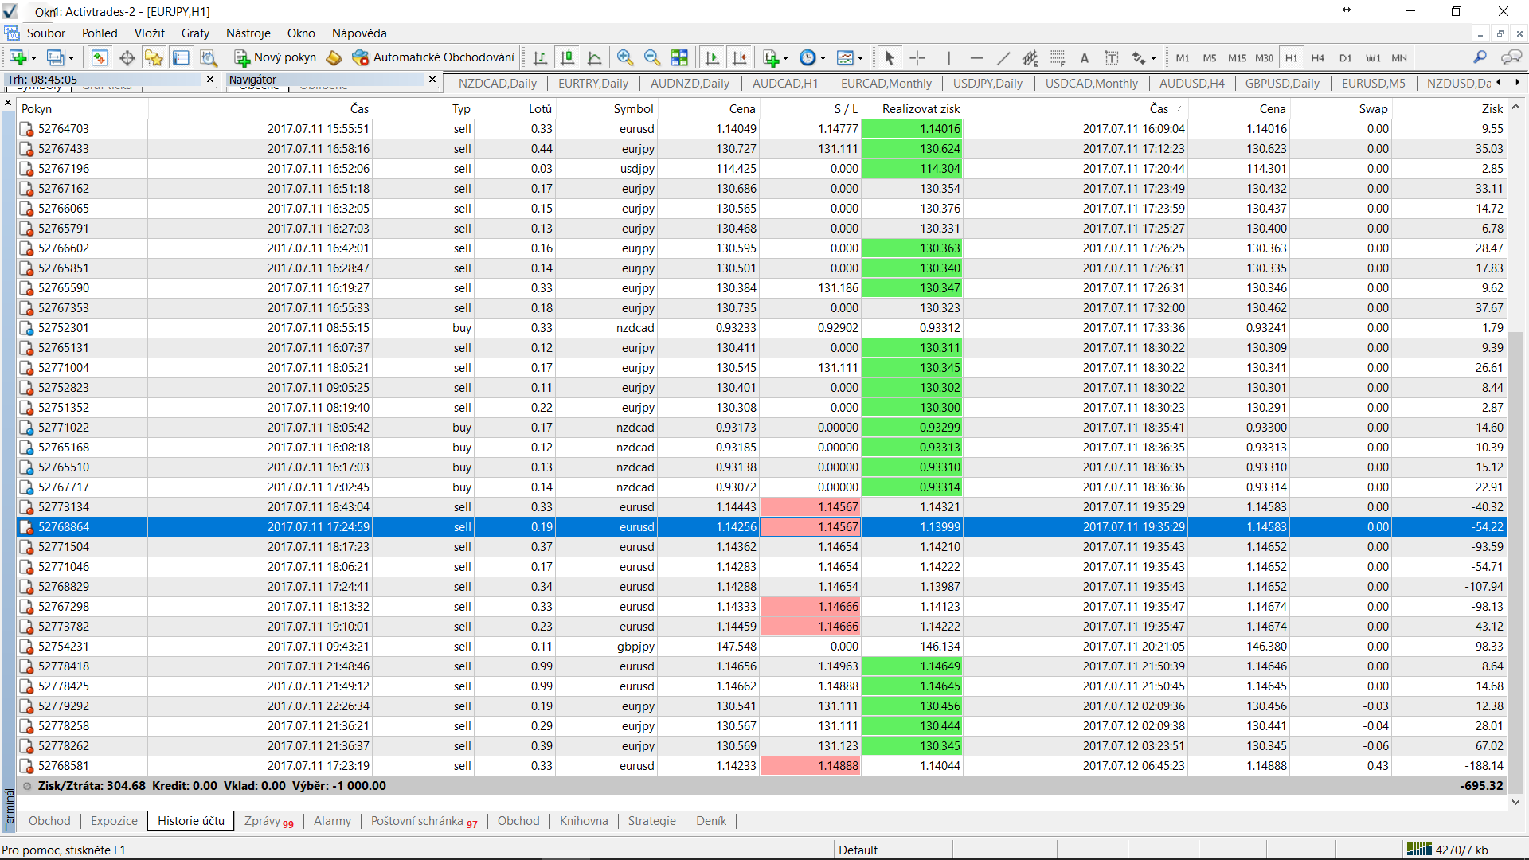
Task: Select the Fibonacci retracement tool
Action: 1058,57
